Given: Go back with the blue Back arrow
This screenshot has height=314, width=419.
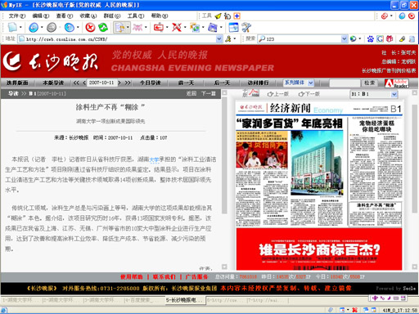Looking at the screenshot, I should pos(34,27).
